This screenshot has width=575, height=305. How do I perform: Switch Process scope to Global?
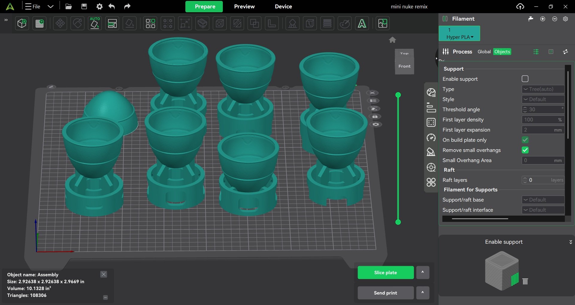[484, 52]
